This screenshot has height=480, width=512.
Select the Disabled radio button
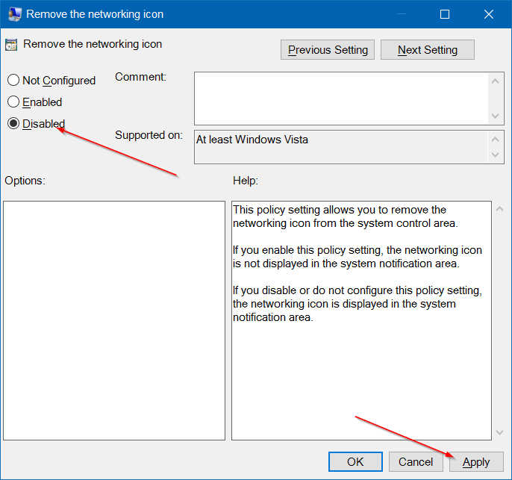13,124
